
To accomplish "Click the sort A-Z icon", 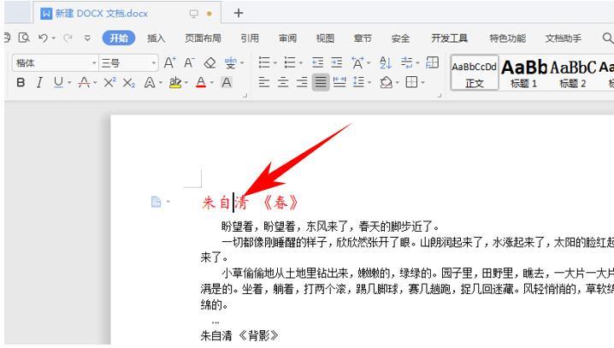I will pos(386,62).
